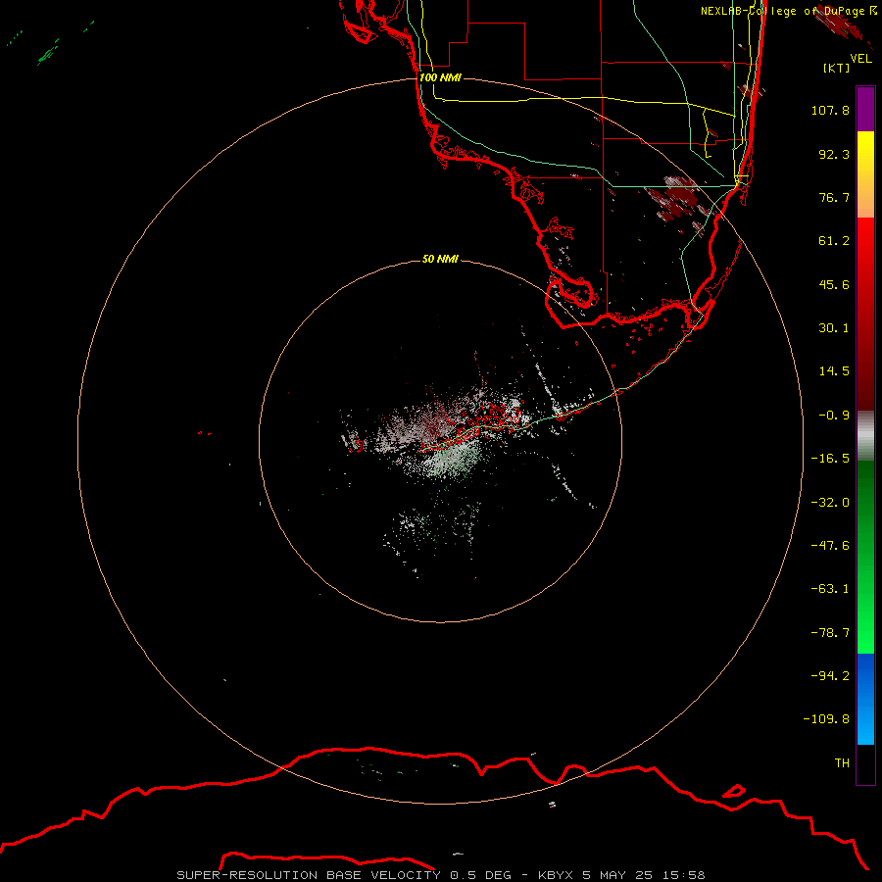
Task: Click the -63.1 velocity scale value
Action: [830, 589]
